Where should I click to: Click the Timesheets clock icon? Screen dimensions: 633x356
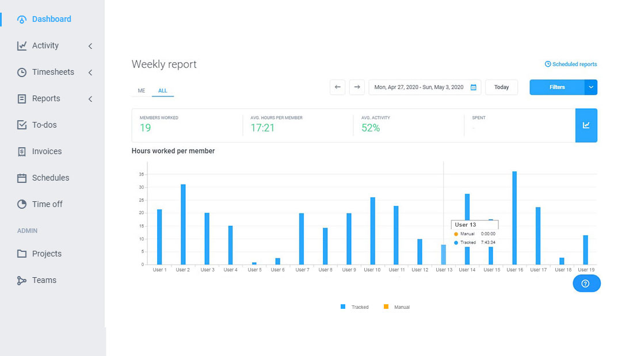pyautogui.click(x=22, y=72)
